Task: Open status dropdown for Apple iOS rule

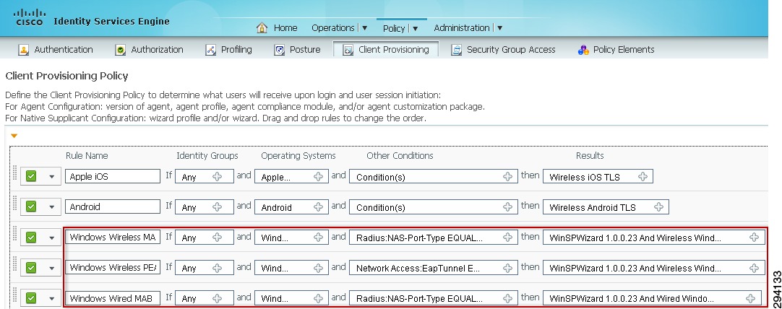Action: (51, 177)
